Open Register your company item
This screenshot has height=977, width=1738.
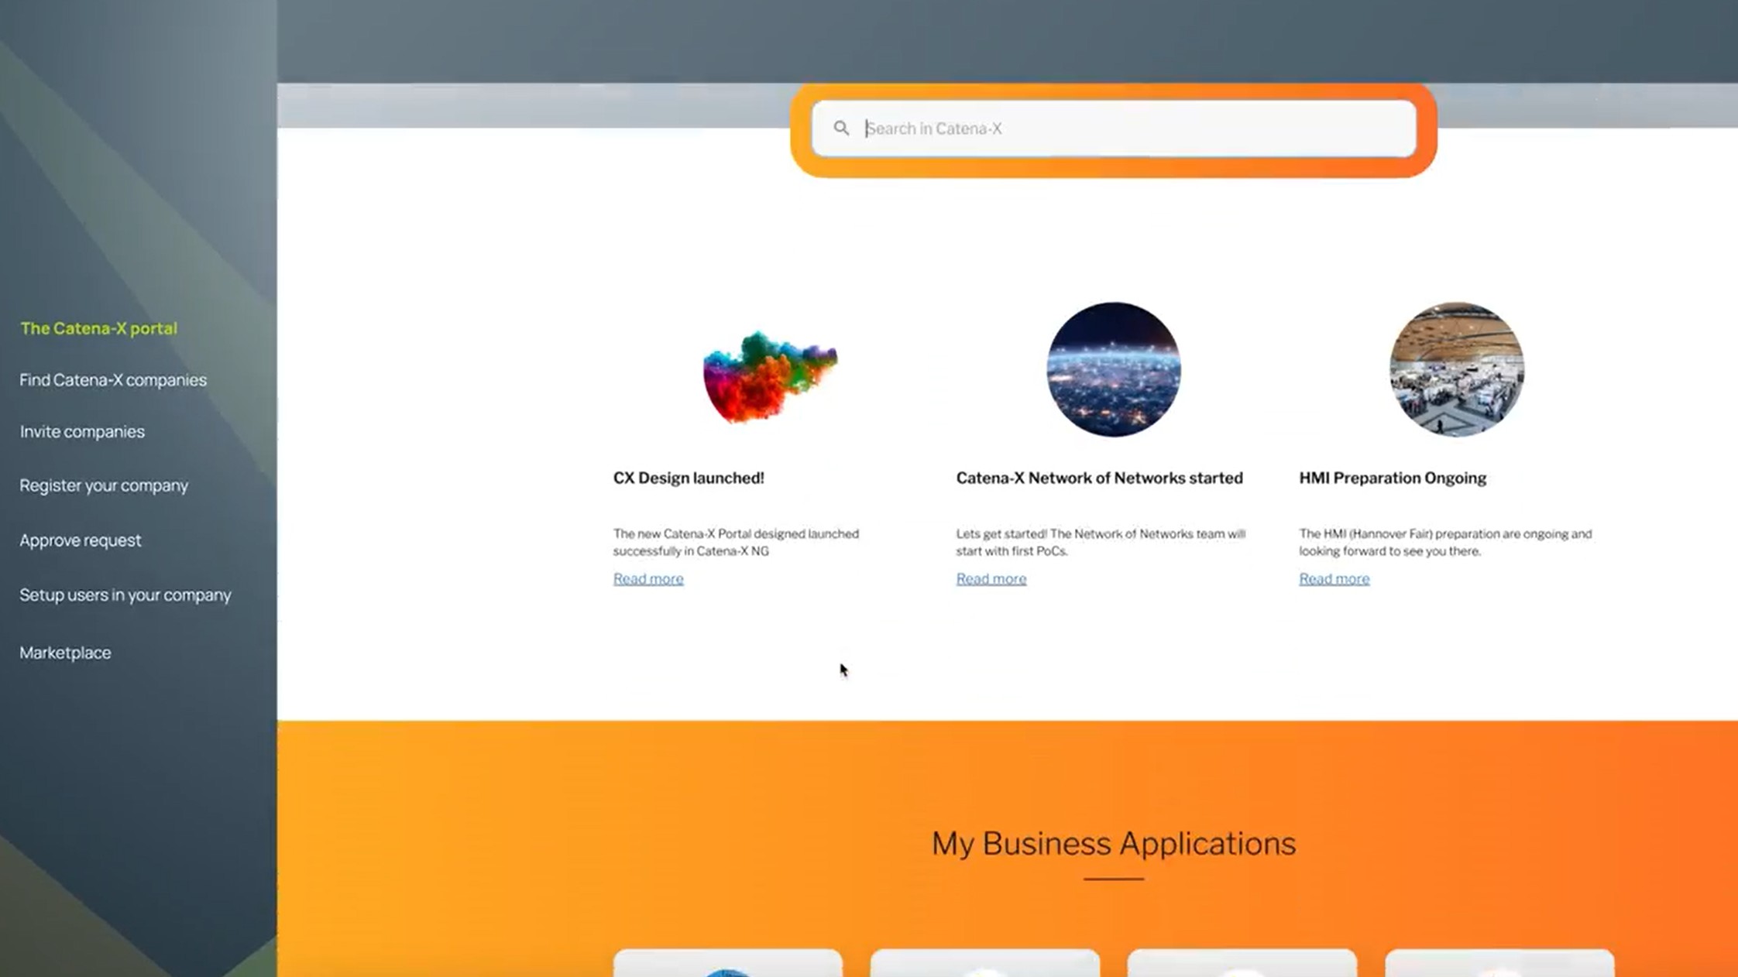pyautogui.click(x=104, y=485)
